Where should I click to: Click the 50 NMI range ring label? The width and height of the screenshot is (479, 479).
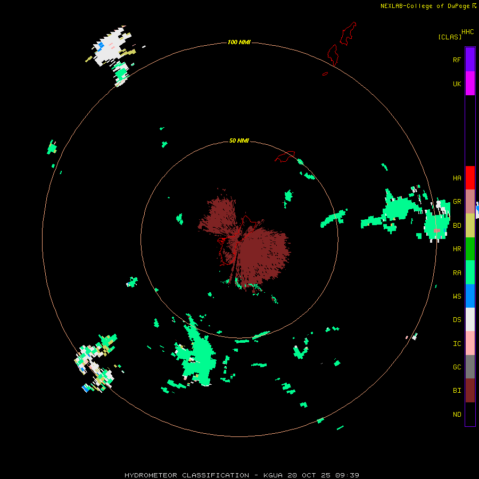pyautogui.click(x=239, y=141)
